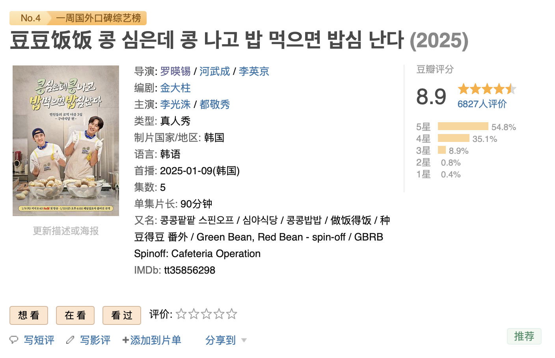
Task: Mark show as 看过 (watched)
Action: [122, 315]
